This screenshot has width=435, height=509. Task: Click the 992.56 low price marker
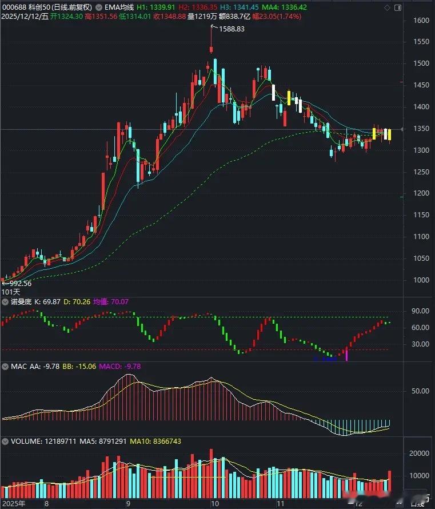[x=20, y=284]
